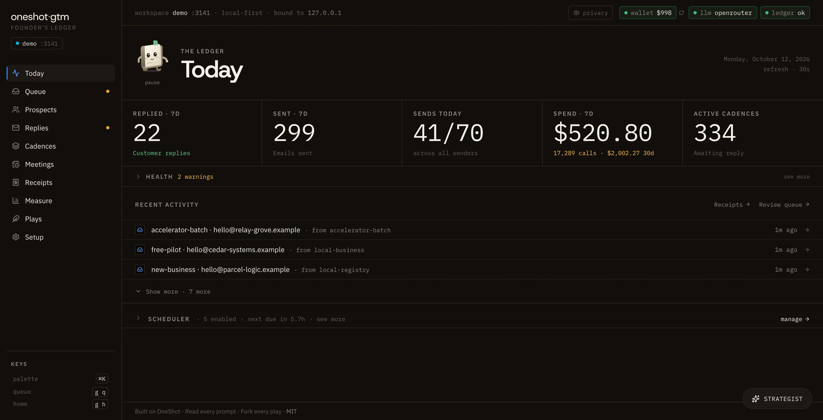Open the Setup sidebar item
The image size is (823, 420).
(61, 237)
